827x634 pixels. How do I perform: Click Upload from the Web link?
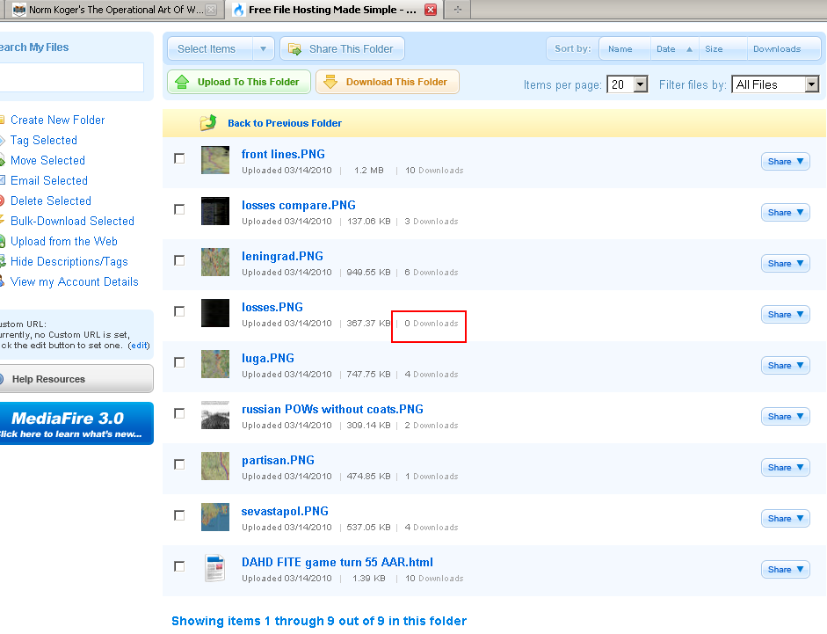tap(64, 241)
